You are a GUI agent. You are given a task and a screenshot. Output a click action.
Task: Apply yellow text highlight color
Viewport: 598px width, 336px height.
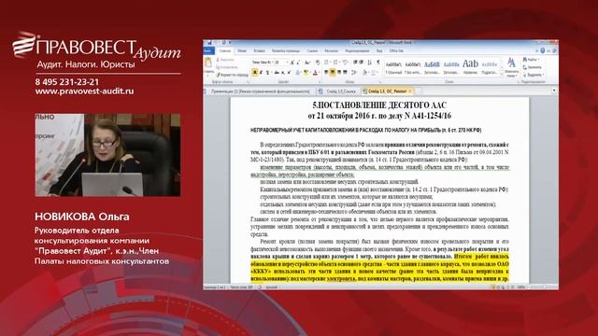306,73
